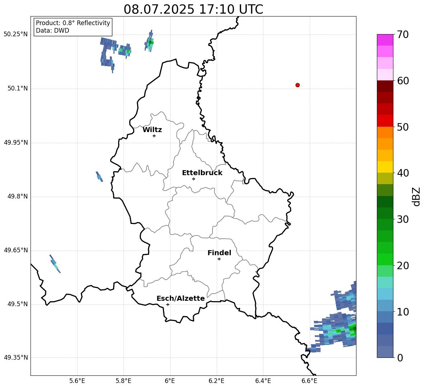This screenshot has height=388, width=425.
Task: Click the 60 colorbar tick label
Action: coord(403,81)
